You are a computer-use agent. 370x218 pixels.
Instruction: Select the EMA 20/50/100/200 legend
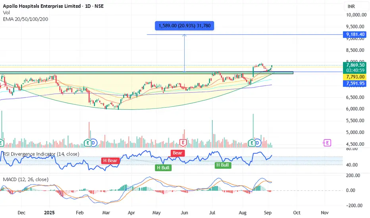[x=25, y=19]
